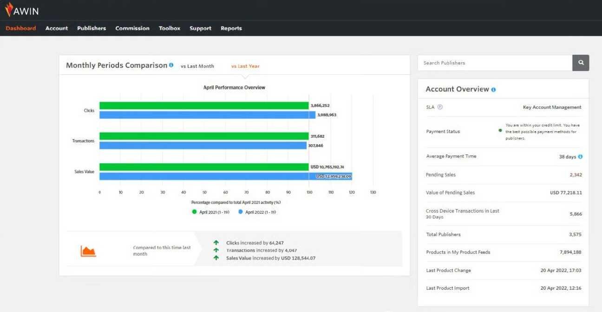The height and width of the screenshot is (312, 602).
Task: Open the Toolbox menu
Action: click(x=169, y=28)
